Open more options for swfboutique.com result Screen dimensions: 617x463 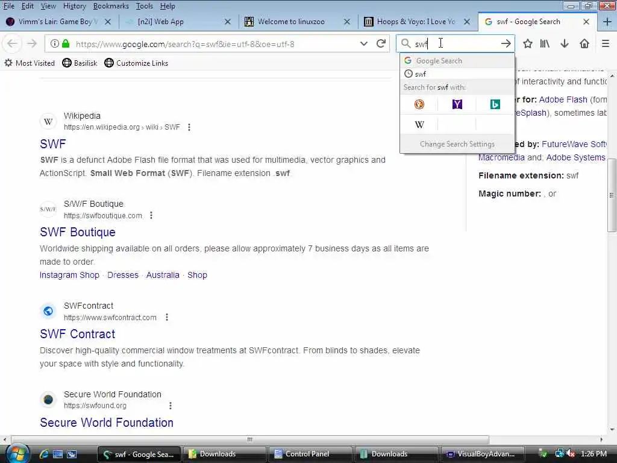tap(151, 215)
